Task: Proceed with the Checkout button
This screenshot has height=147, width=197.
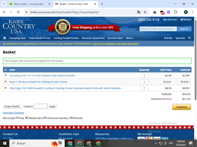Action: pos(181,107)
